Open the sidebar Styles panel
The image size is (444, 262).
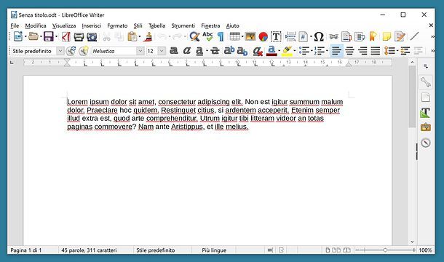(x=425, y=113)
